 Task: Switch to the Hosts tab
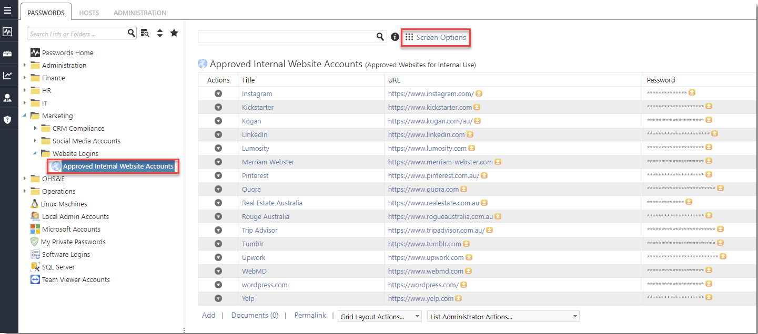pyautogui.click(x=89, y=13)
